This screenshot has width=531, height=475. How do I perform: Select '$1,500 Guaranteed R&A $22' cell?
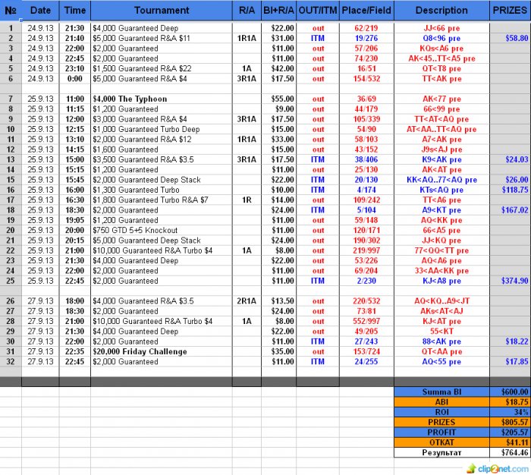coord(162,69)
